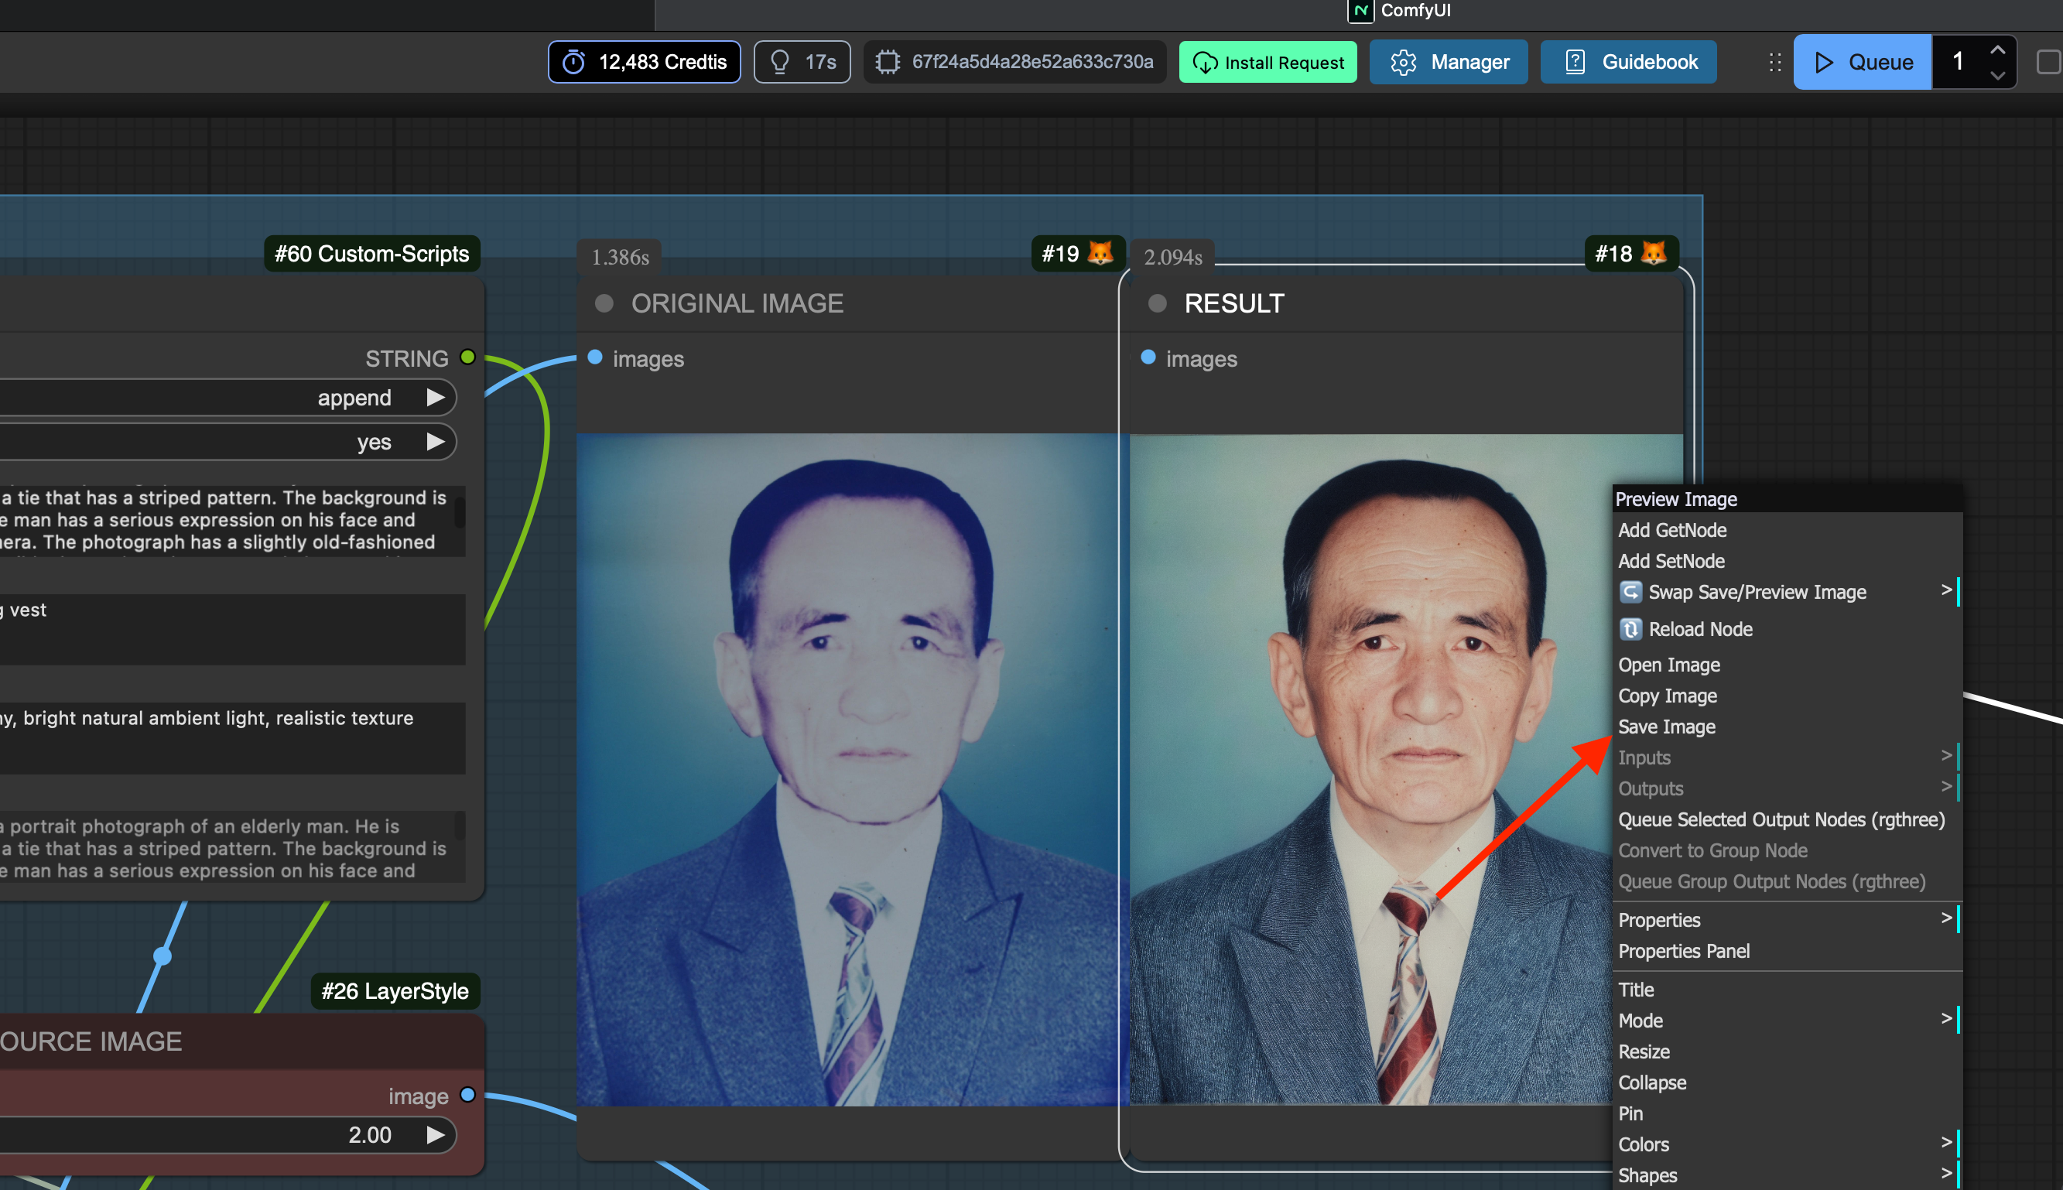Screen dimensions: 2063x1190
Task: Toggle the checkbox right of queue counter
Action: point(2048,62)
